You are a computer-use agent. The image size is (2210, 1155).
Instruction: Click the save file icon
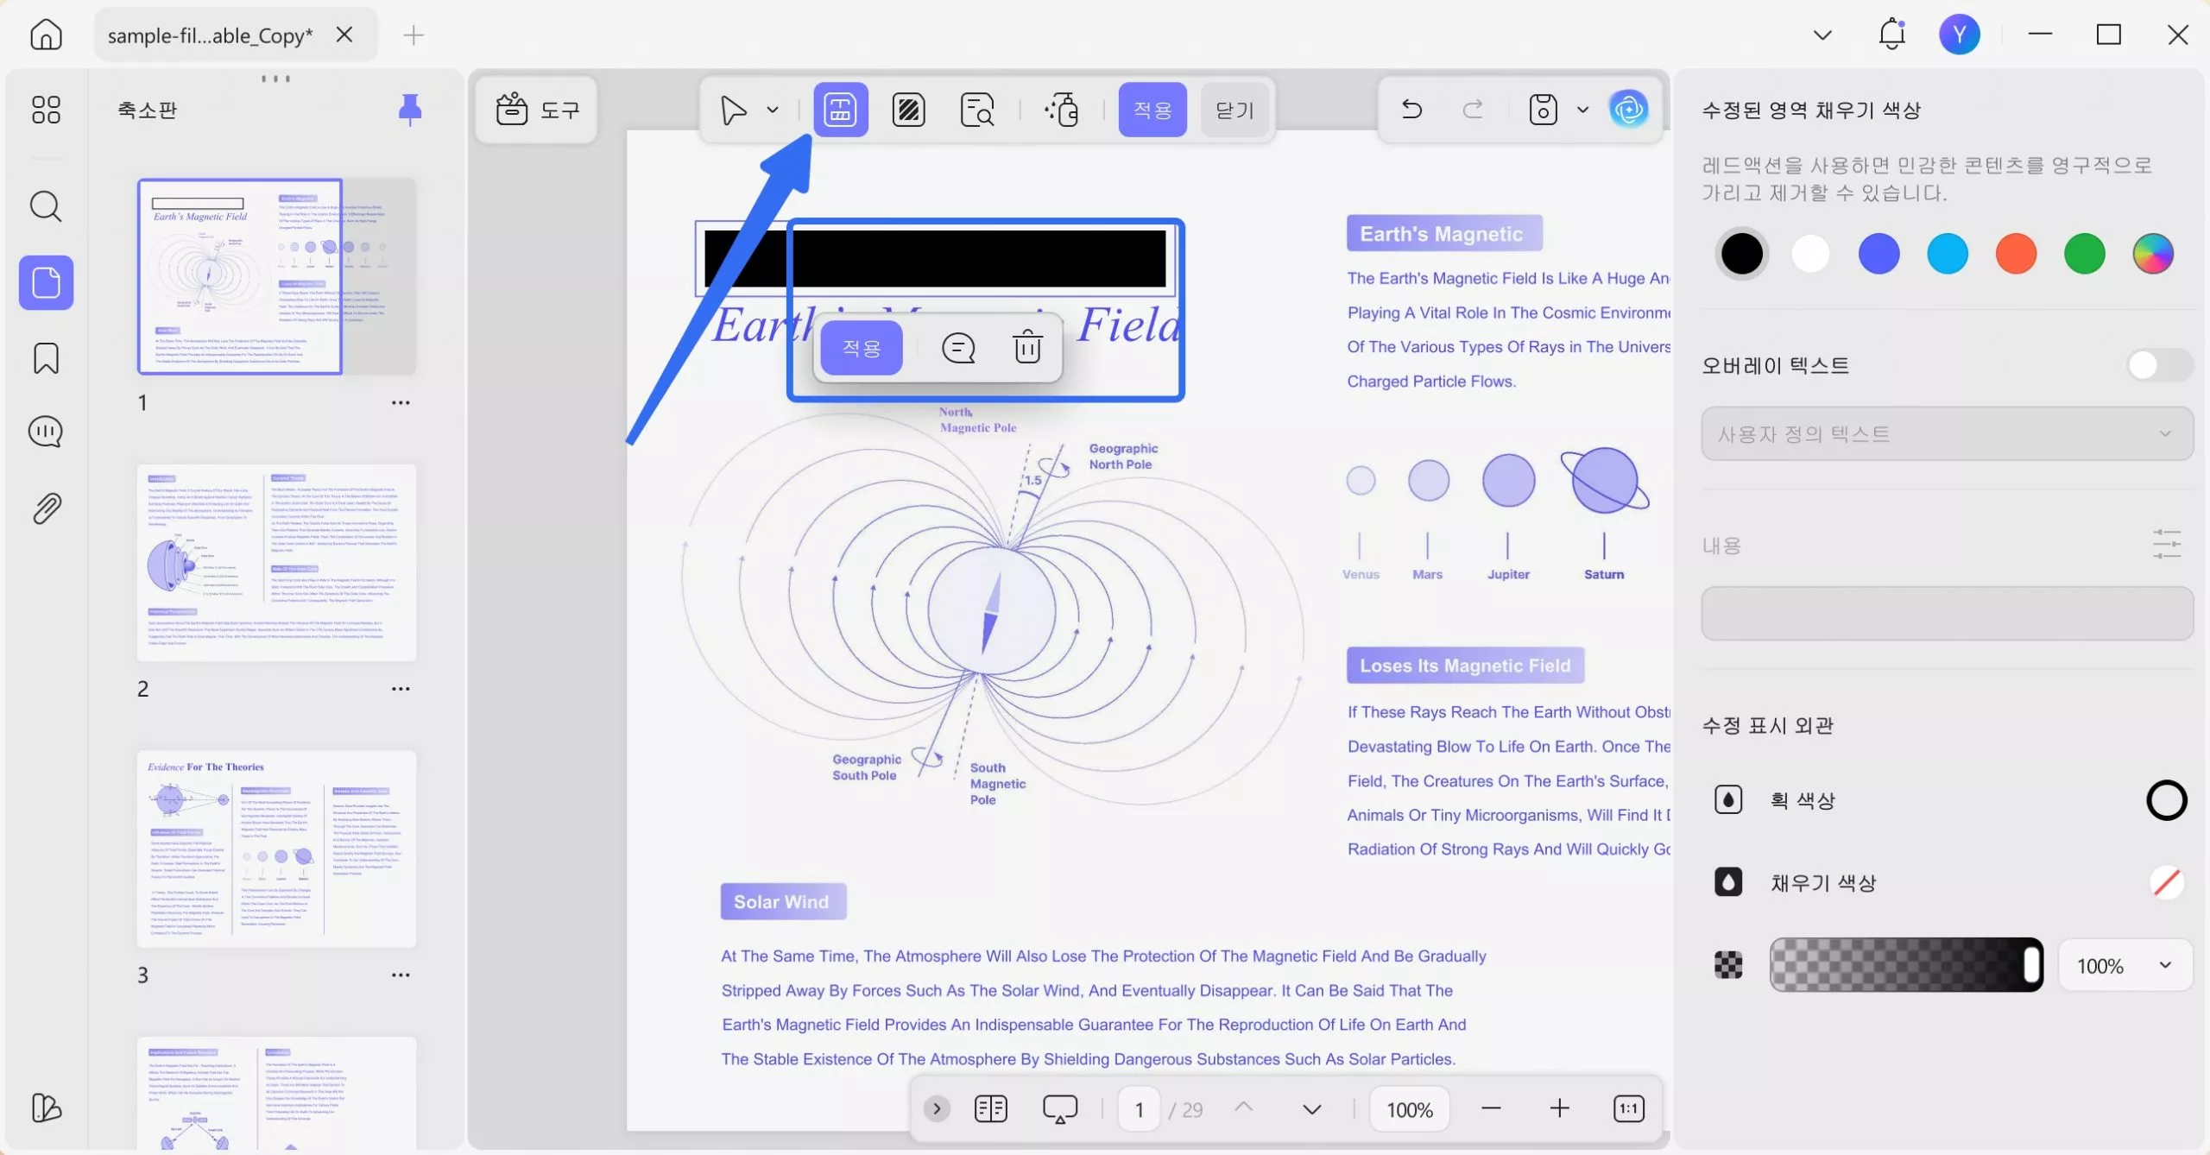(x=1543, y=110)
